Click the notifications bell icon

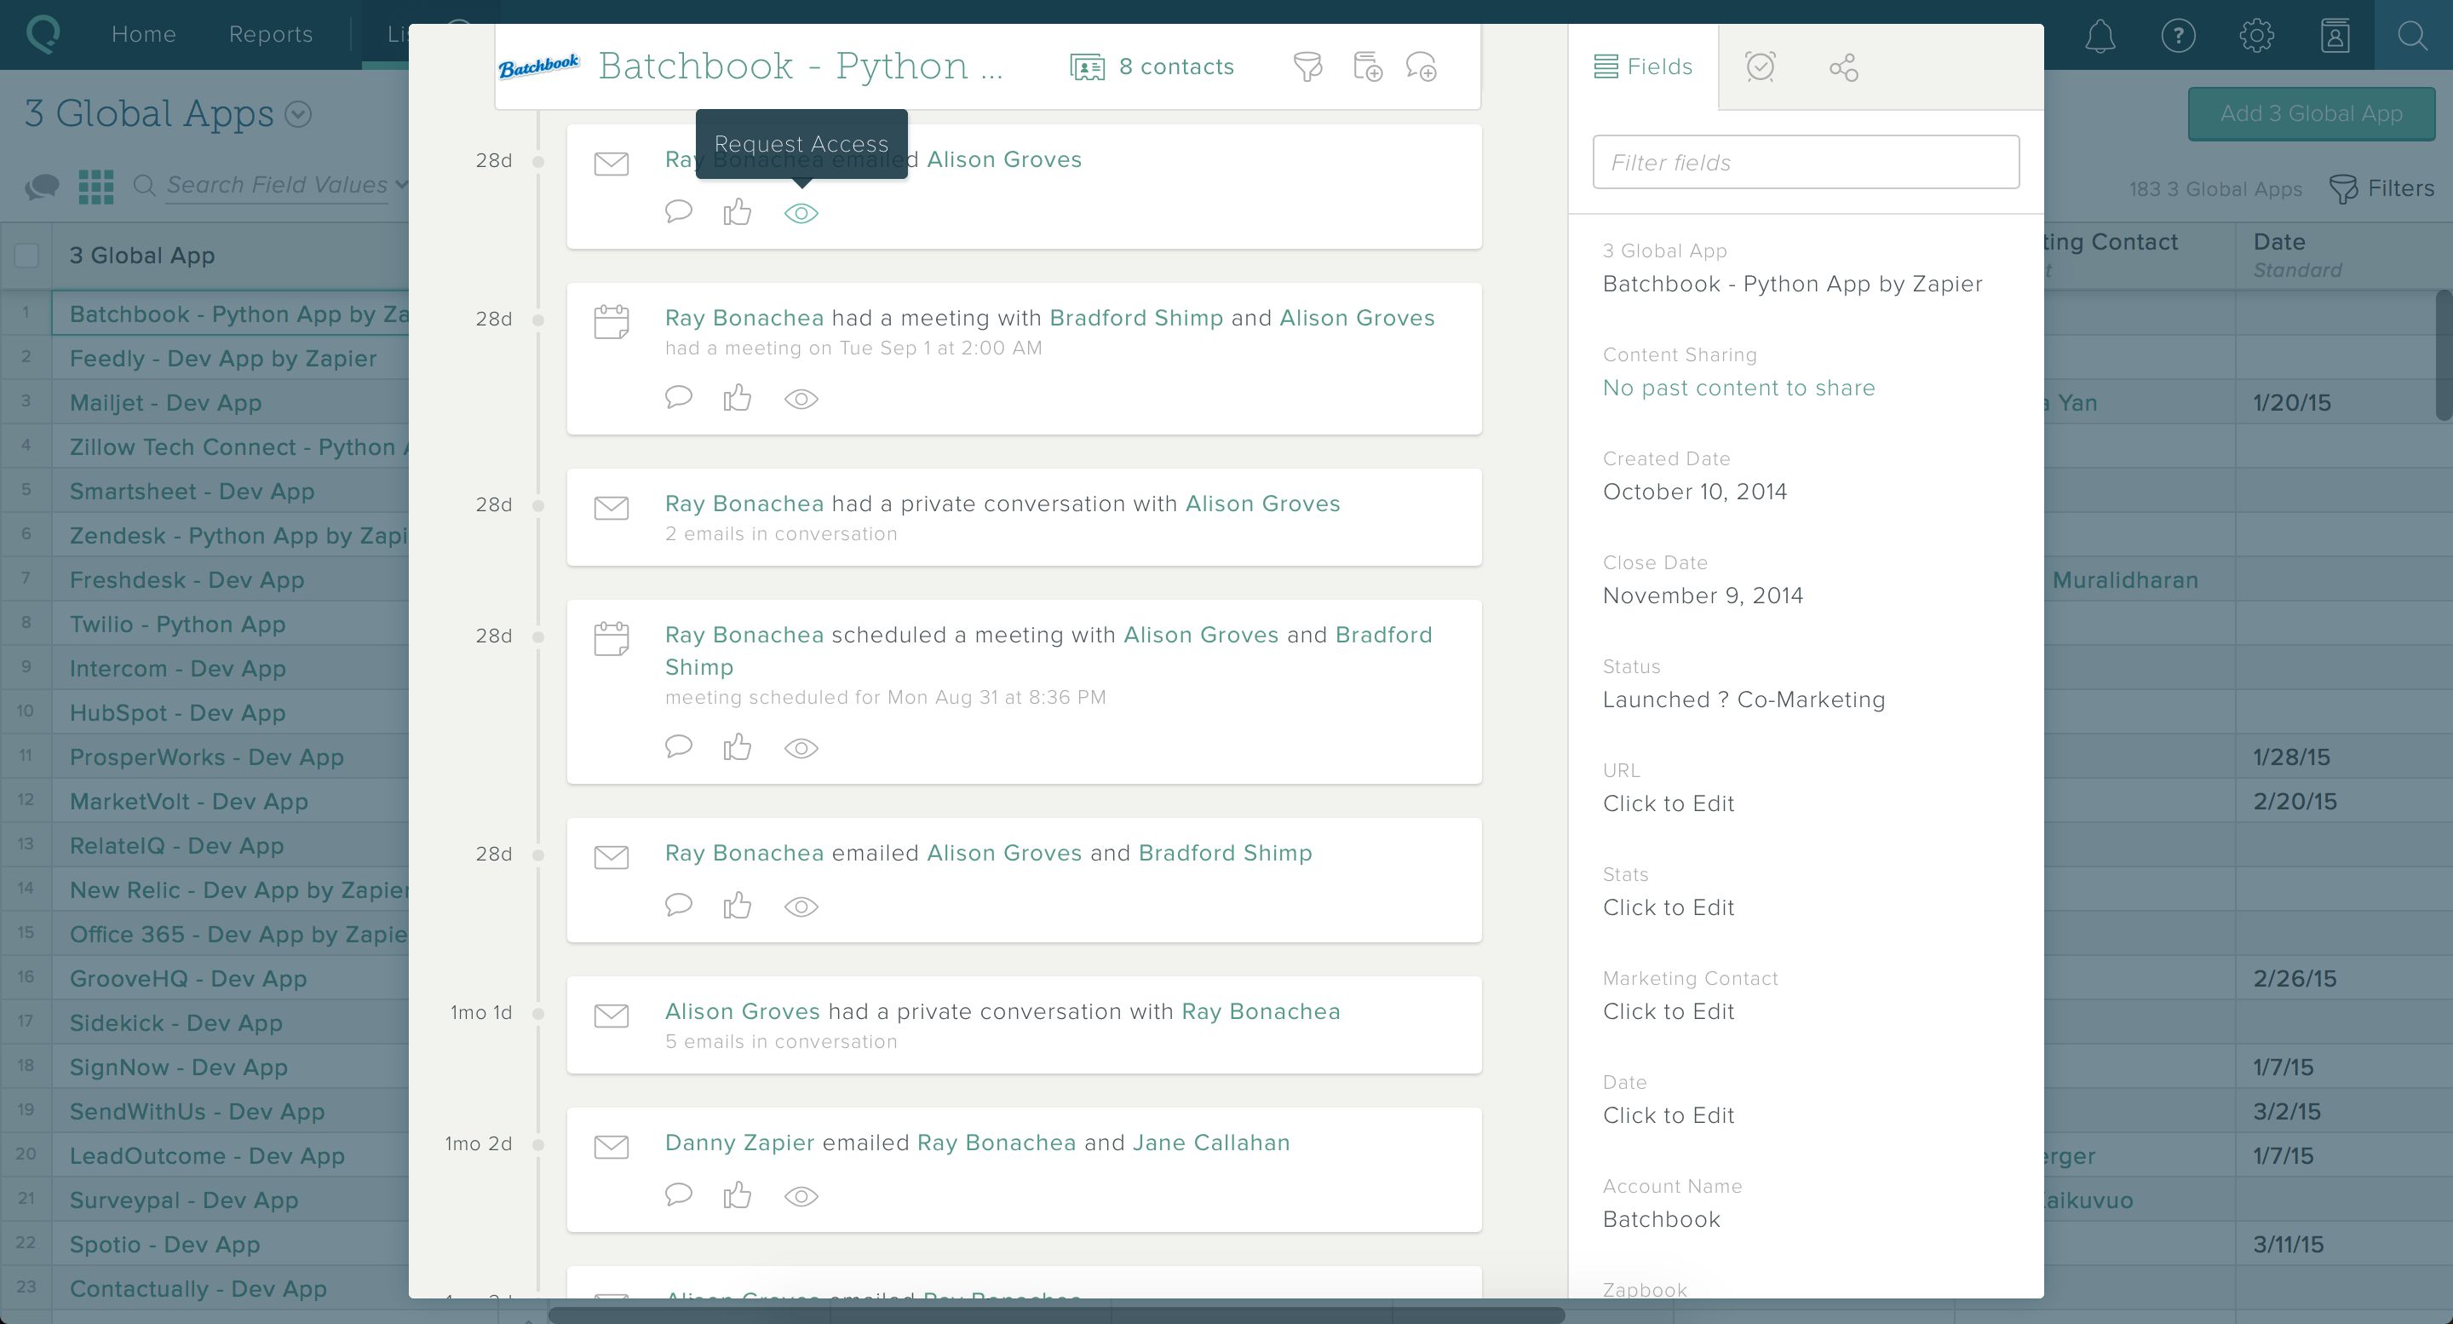[2100, 36]
